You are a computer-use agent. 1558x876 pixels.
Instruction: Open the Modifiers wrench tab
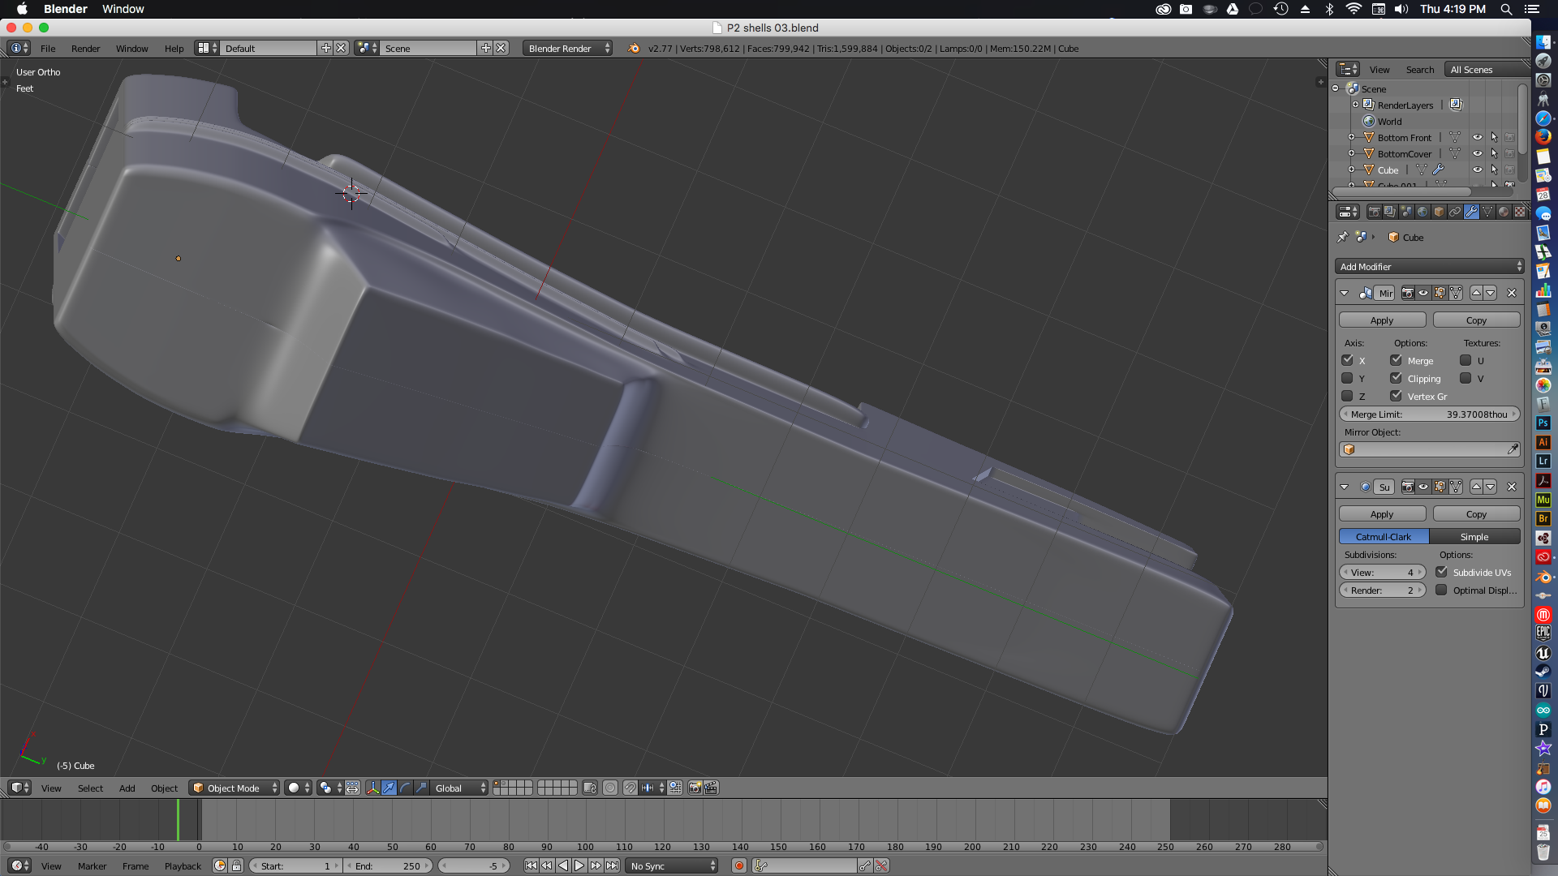pos(1471,212)
